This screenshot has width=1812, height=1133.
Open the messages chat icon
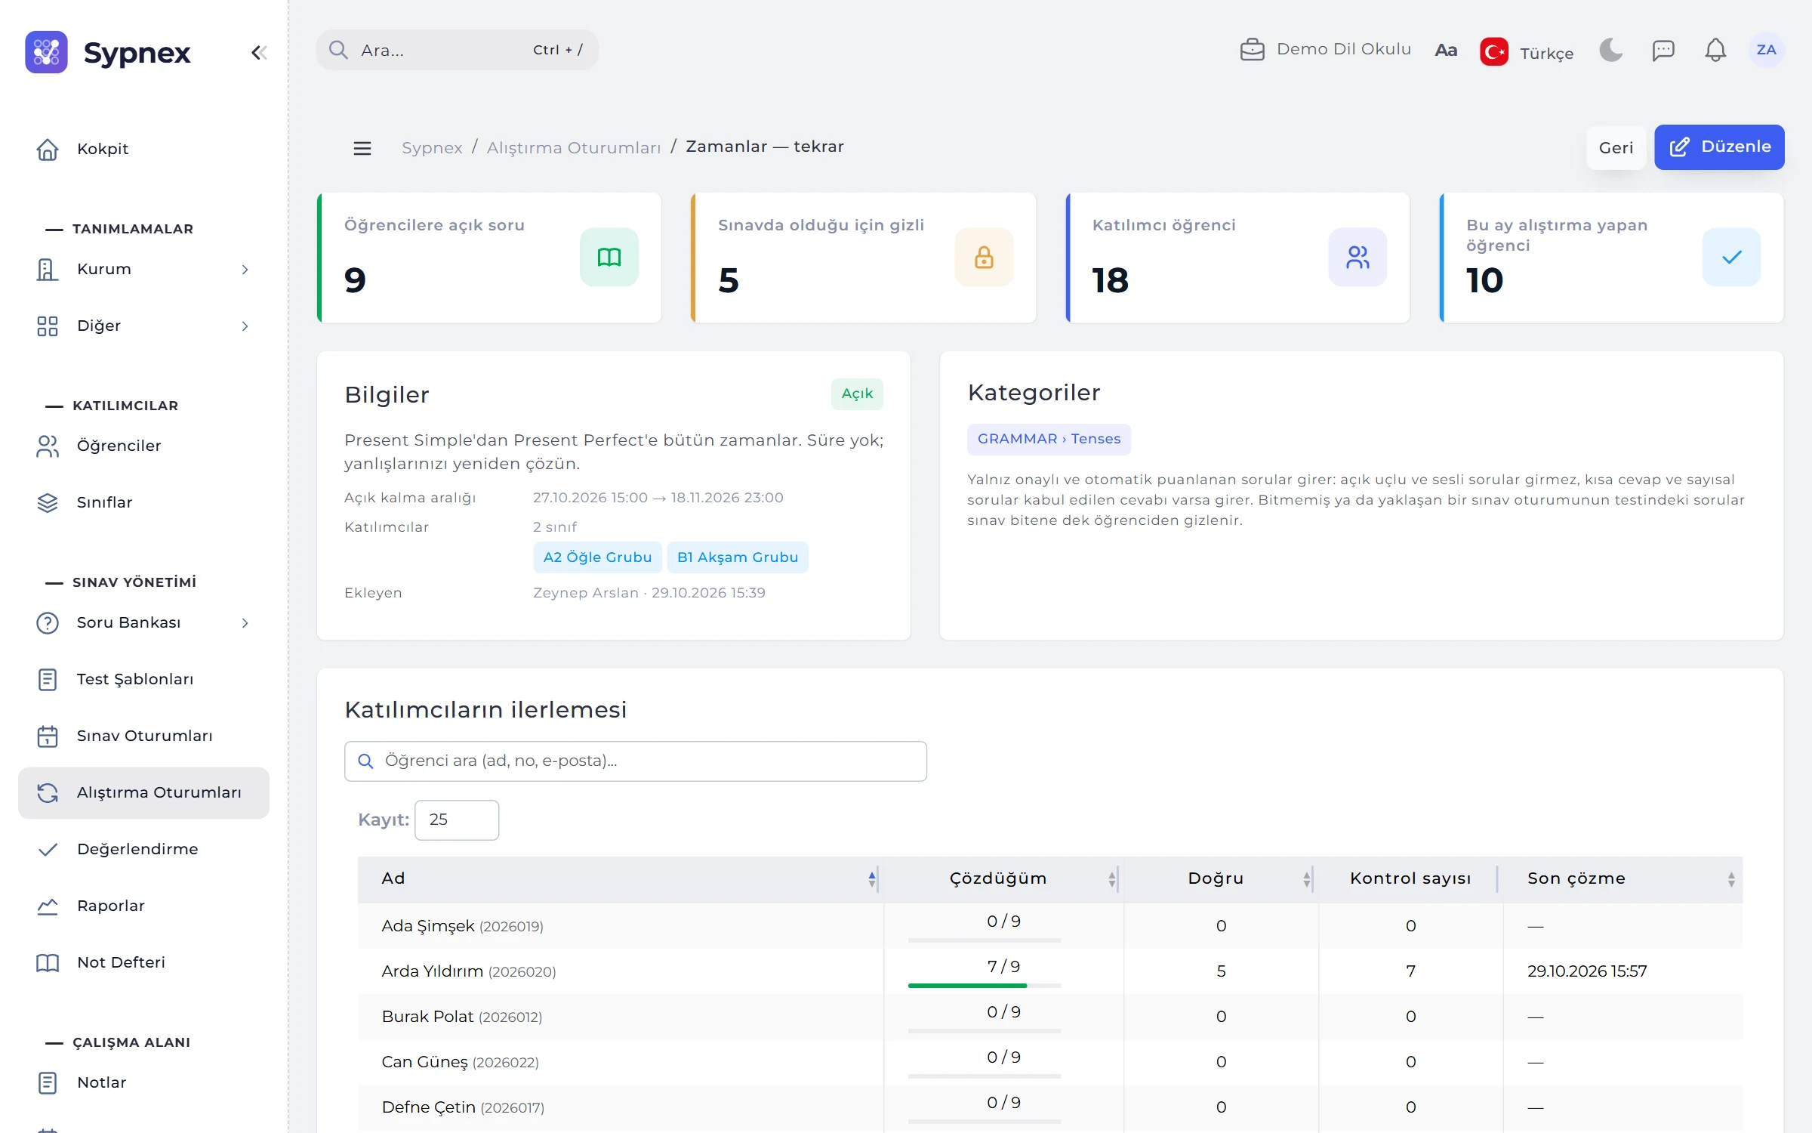click(x=1663, y=50)
